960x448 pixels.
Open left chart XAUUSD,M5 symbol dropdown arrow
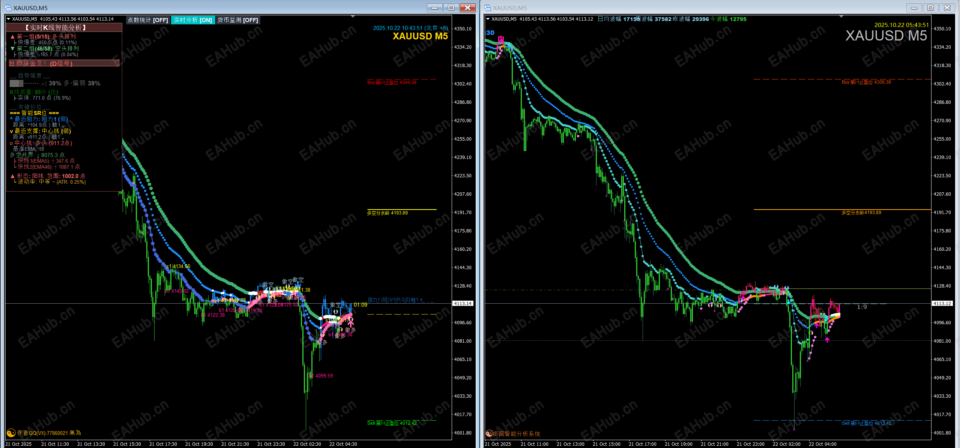[x=9, y=19]
